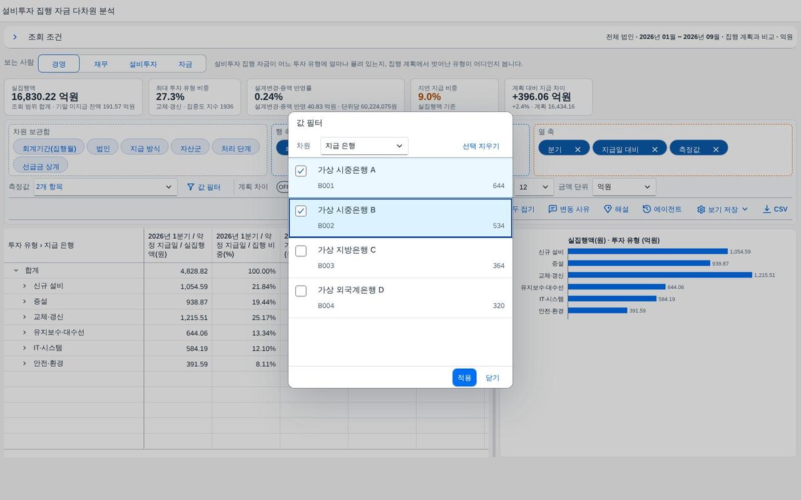Remove the 지급일 대비 chip from column axis

click(x=655, y=149)
